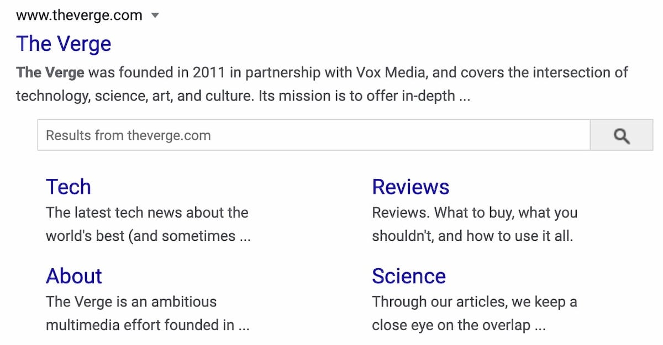Screen dimensions: 663x345
Task: Go to the About sitelink
Action: pos(74,276)
